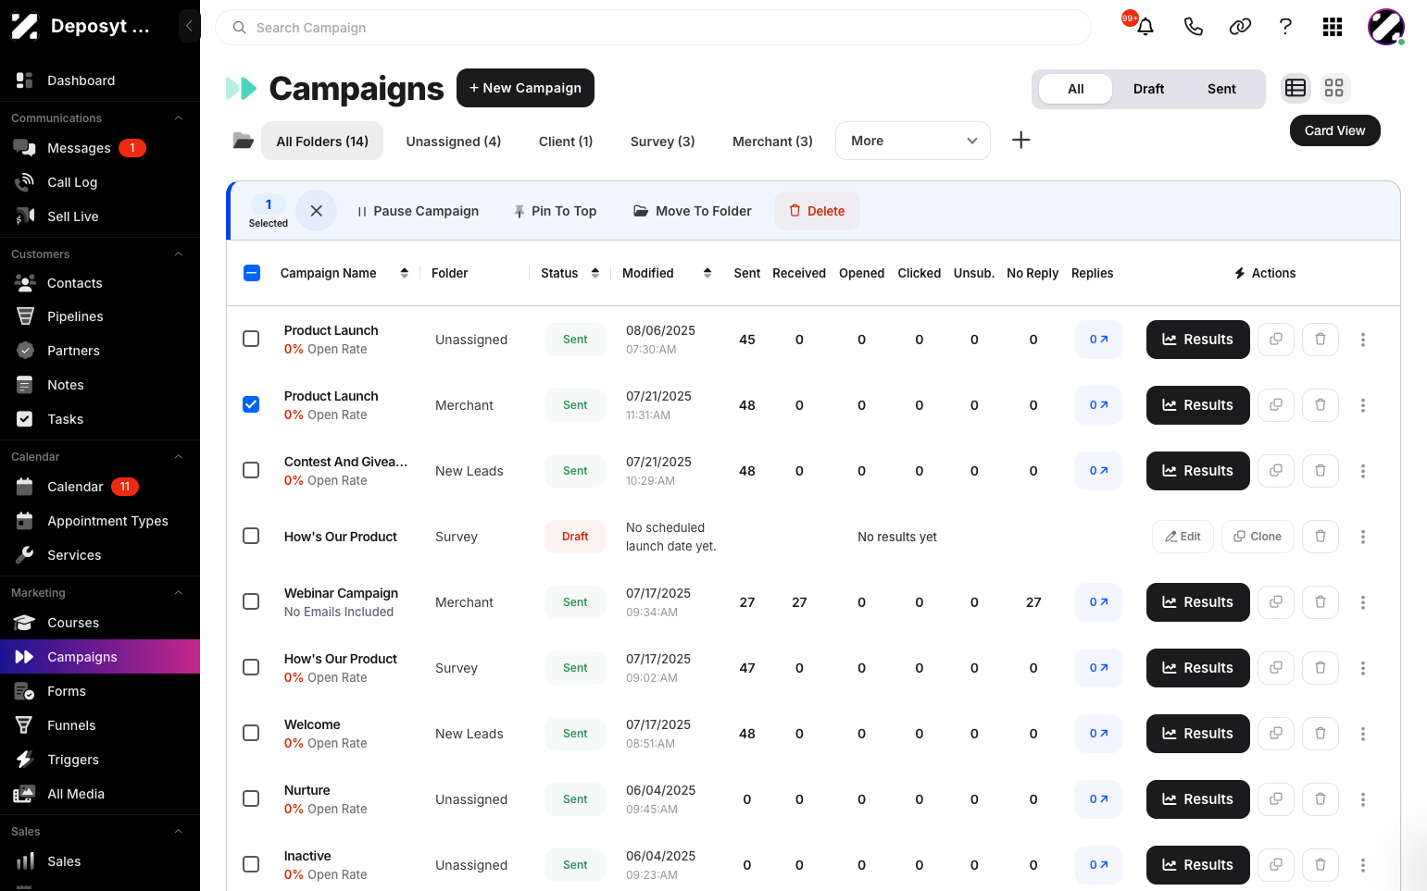The image size is (1427, 891).
Task: Switch to card grid view icon
Action: click(1333, 88)
